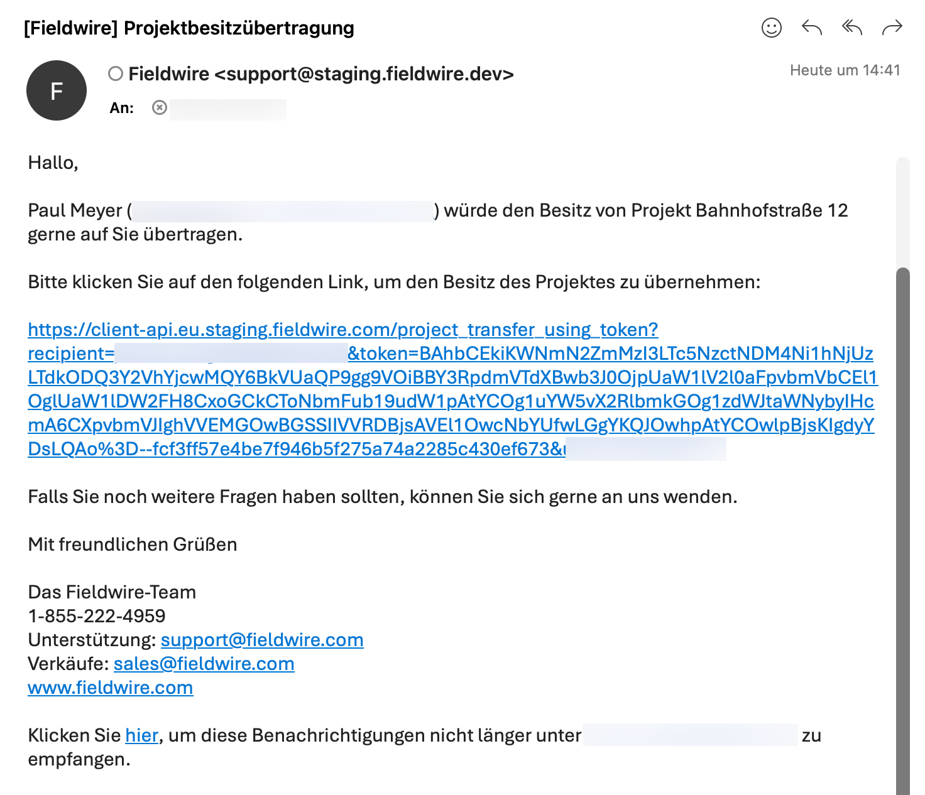Click the sender name Fieldwire address
925x795 pixels.
[x=321, y=74]
